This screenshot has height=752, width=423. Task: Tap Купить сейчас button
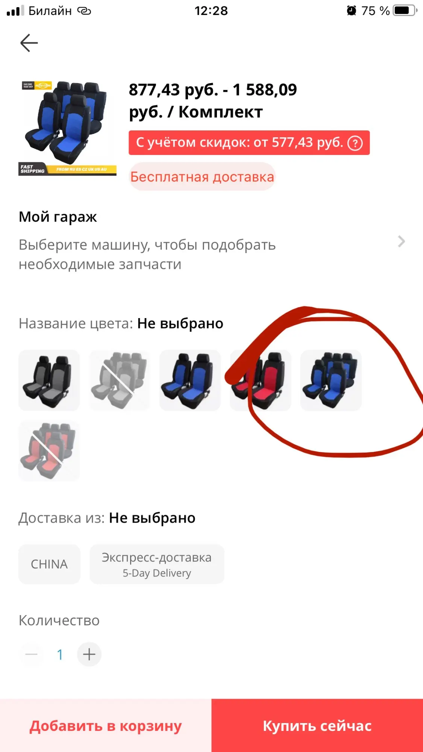(x=317, y=726)
